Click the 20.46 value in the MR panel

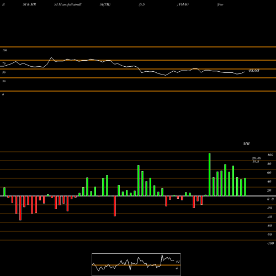pyautogui.click(x=257, y=158)
